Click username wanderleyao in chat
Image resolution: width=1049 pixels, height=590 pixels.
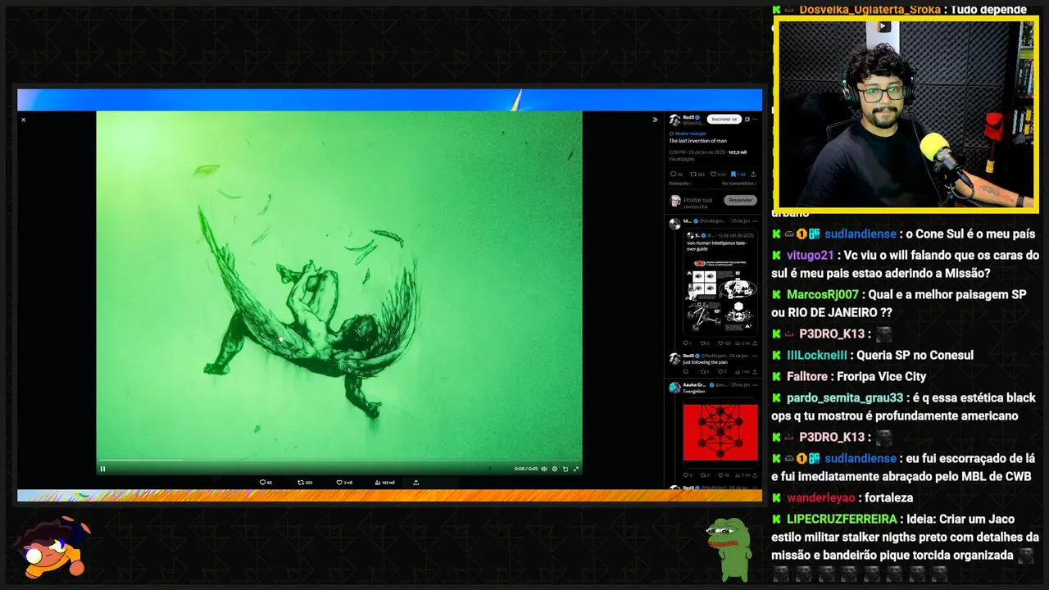coord(820,497)
